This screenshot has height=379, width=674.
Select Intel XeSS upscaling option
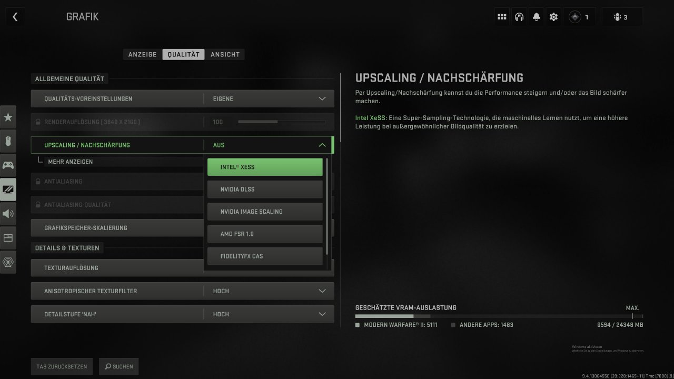(265, 167)
